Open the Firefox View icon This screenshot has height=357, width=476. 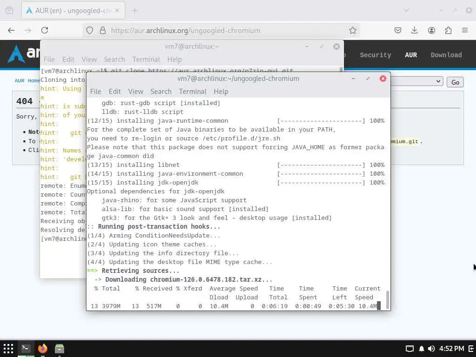tap(9, 11)
